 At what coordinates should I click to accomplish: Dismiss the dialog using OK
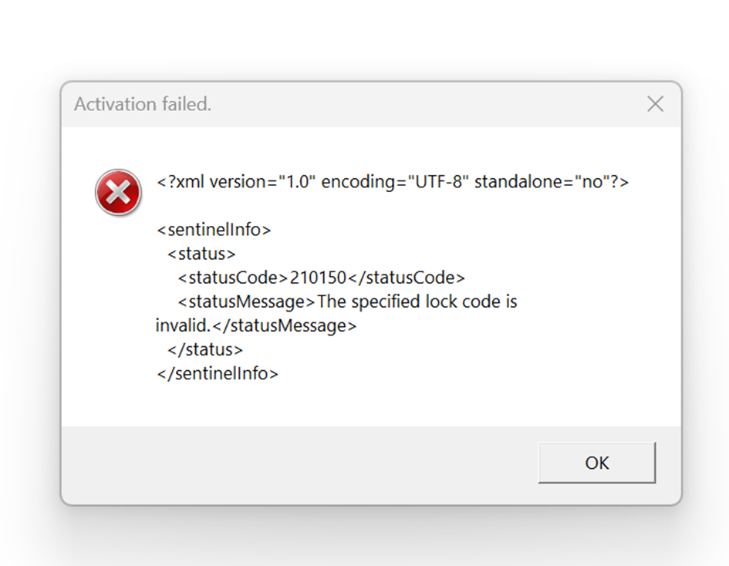point(596,463)
